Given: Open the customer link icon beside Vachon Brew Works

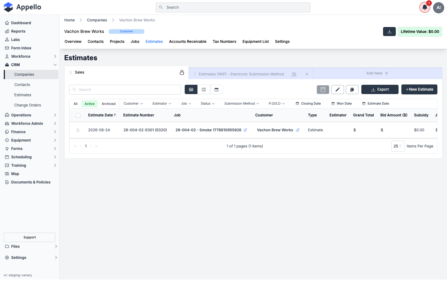Looking at the screenshot, I should point(298,130).
